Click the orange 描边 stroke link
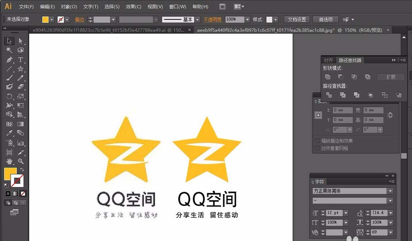Viewport: 412px width, 241px height. point(80,20)
